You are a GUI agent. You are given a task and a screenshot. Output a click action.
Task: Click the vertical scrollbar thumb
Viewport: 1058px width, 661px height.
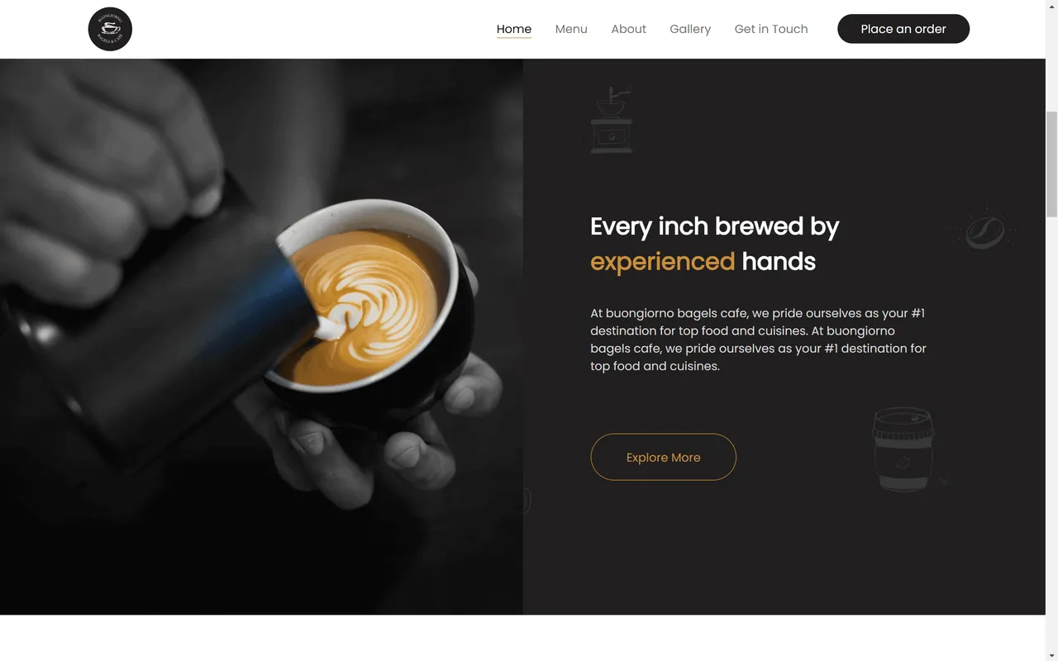(x=1051, y=163)
